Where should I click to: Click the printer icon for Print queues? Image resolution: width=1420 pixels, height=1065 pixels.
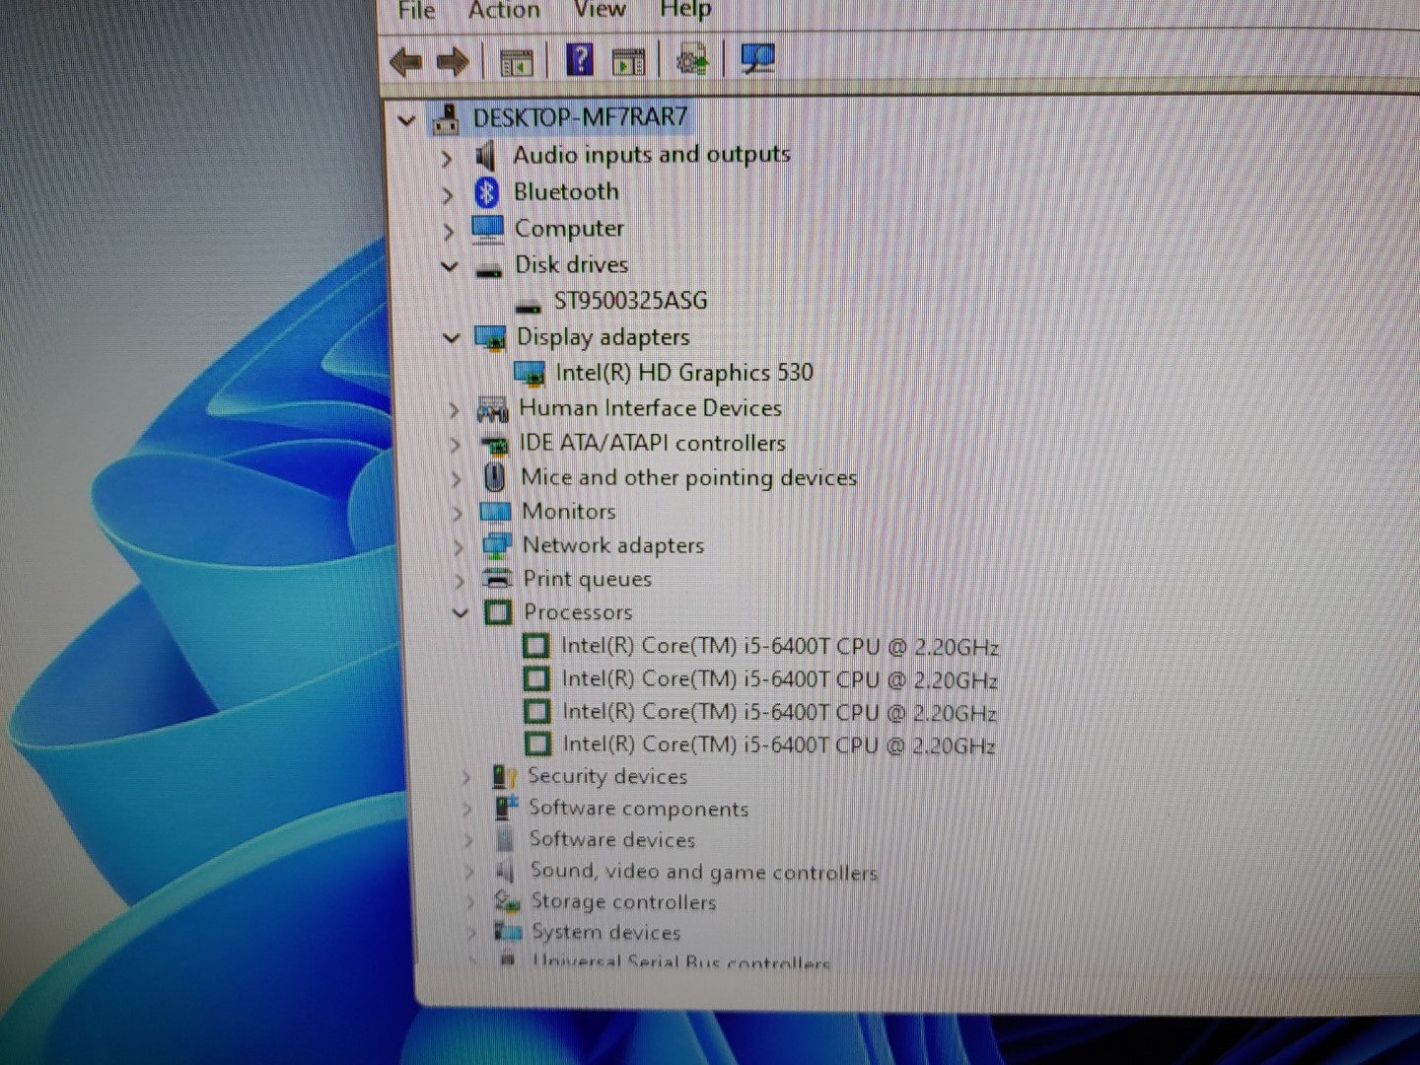tap(498, 579)
